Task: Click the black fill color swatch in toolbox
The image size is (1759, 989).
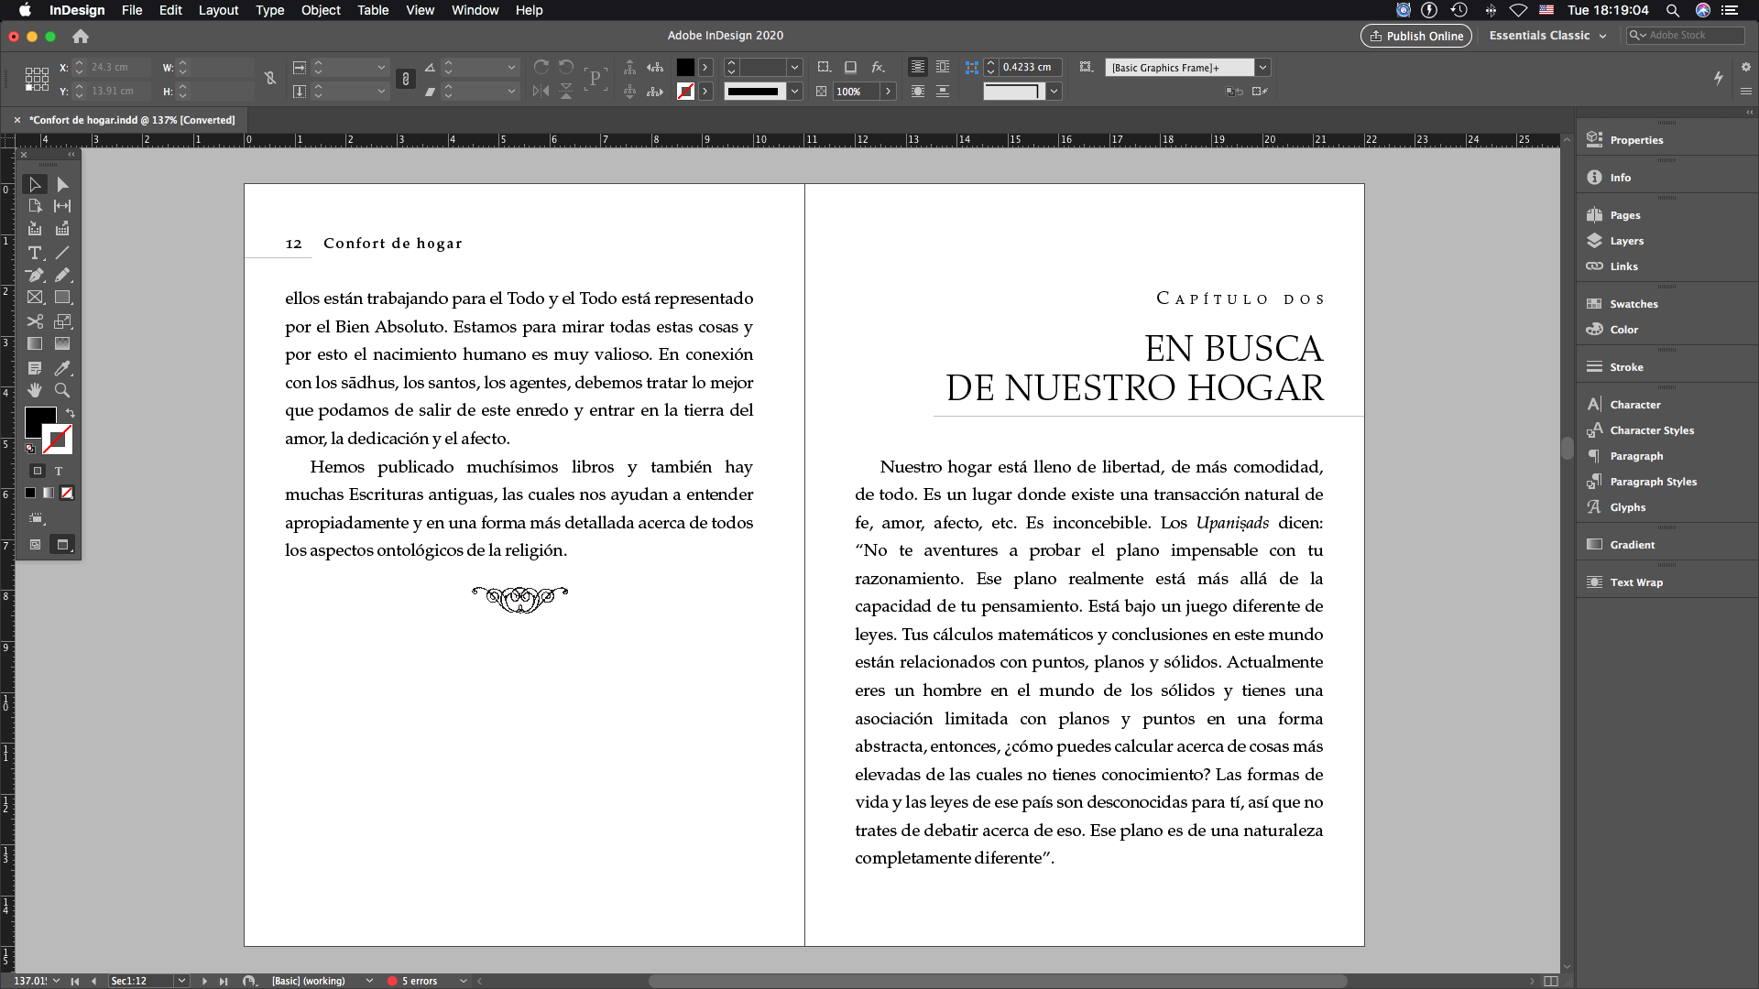Action: pyautogui.click(x=39, y=421)
